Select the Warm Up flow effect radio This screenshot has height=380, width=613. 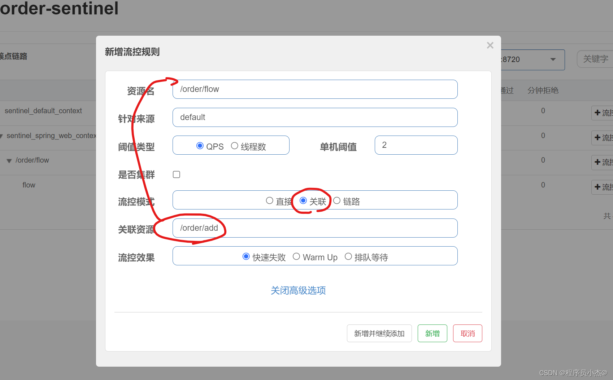pyautogui.click(x=296, y=256)
